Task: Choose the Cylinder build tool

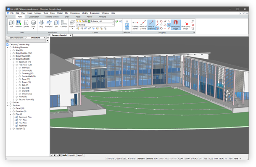Action: [26, 23]
